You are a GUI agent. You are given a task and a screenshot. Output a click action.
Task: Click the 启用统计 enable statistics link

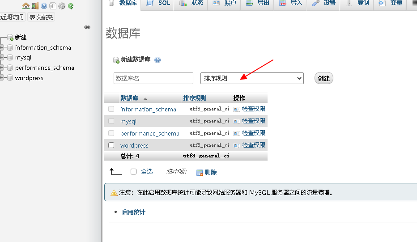tap(133, 212)
